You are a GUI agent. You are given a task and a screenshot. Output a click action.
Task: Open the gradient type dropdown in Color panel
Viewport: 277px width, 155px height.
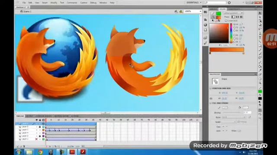pos(233,13)
